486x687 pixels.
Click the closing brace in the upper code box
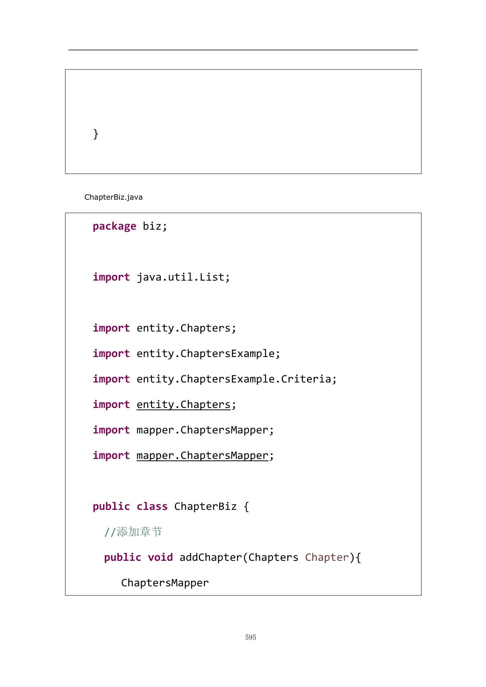pos(96,134)
